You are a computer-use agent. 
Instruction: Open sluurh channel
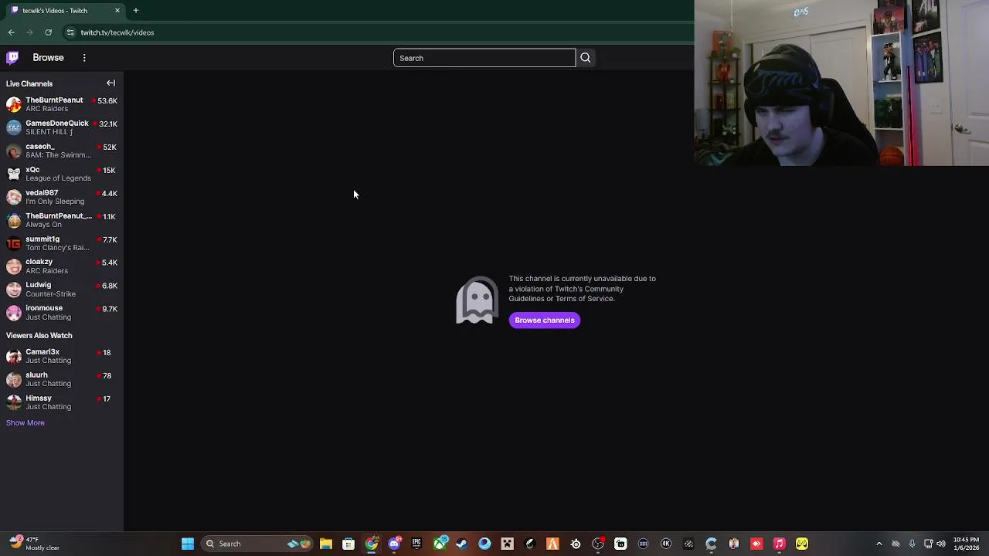click(62, 379)
